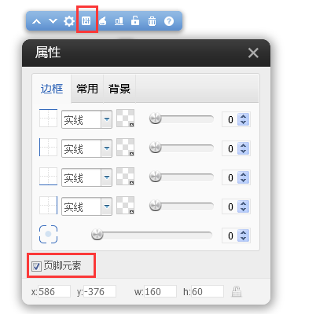
Task: Click the paint fill style icon
Action: [x=103, y=20]
